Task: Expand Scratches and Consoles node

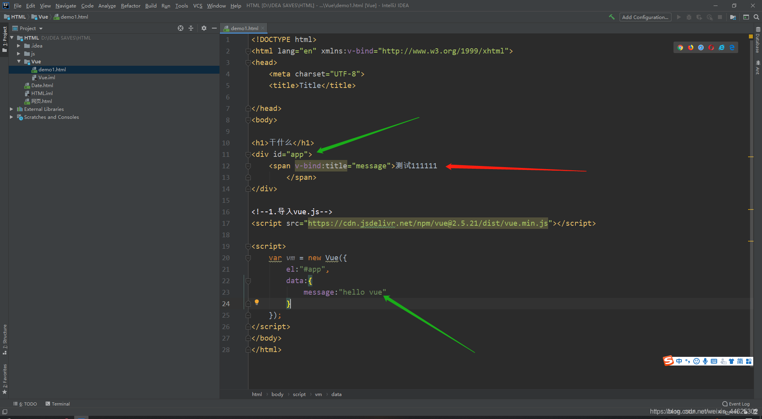Action: click(x=12, y=117)
